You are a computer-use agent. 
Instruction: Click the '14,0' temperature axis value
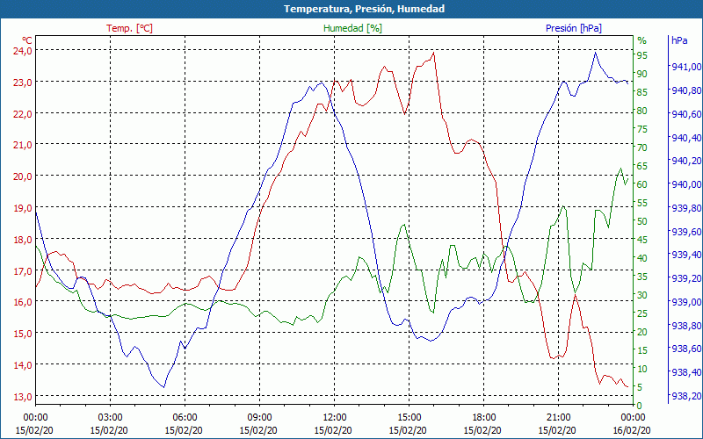pyautogui.click(x=22, y=364)
